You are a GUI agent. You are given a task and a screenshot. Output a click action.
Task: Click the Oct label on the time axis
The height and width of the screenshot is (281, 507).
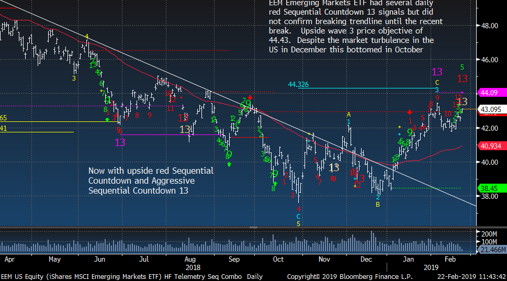pyautogui.click(x=278, y=260)
